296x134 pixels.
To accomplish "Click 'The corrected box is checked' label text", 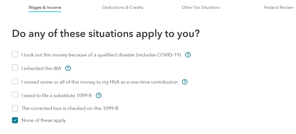I will click(70, 108).
